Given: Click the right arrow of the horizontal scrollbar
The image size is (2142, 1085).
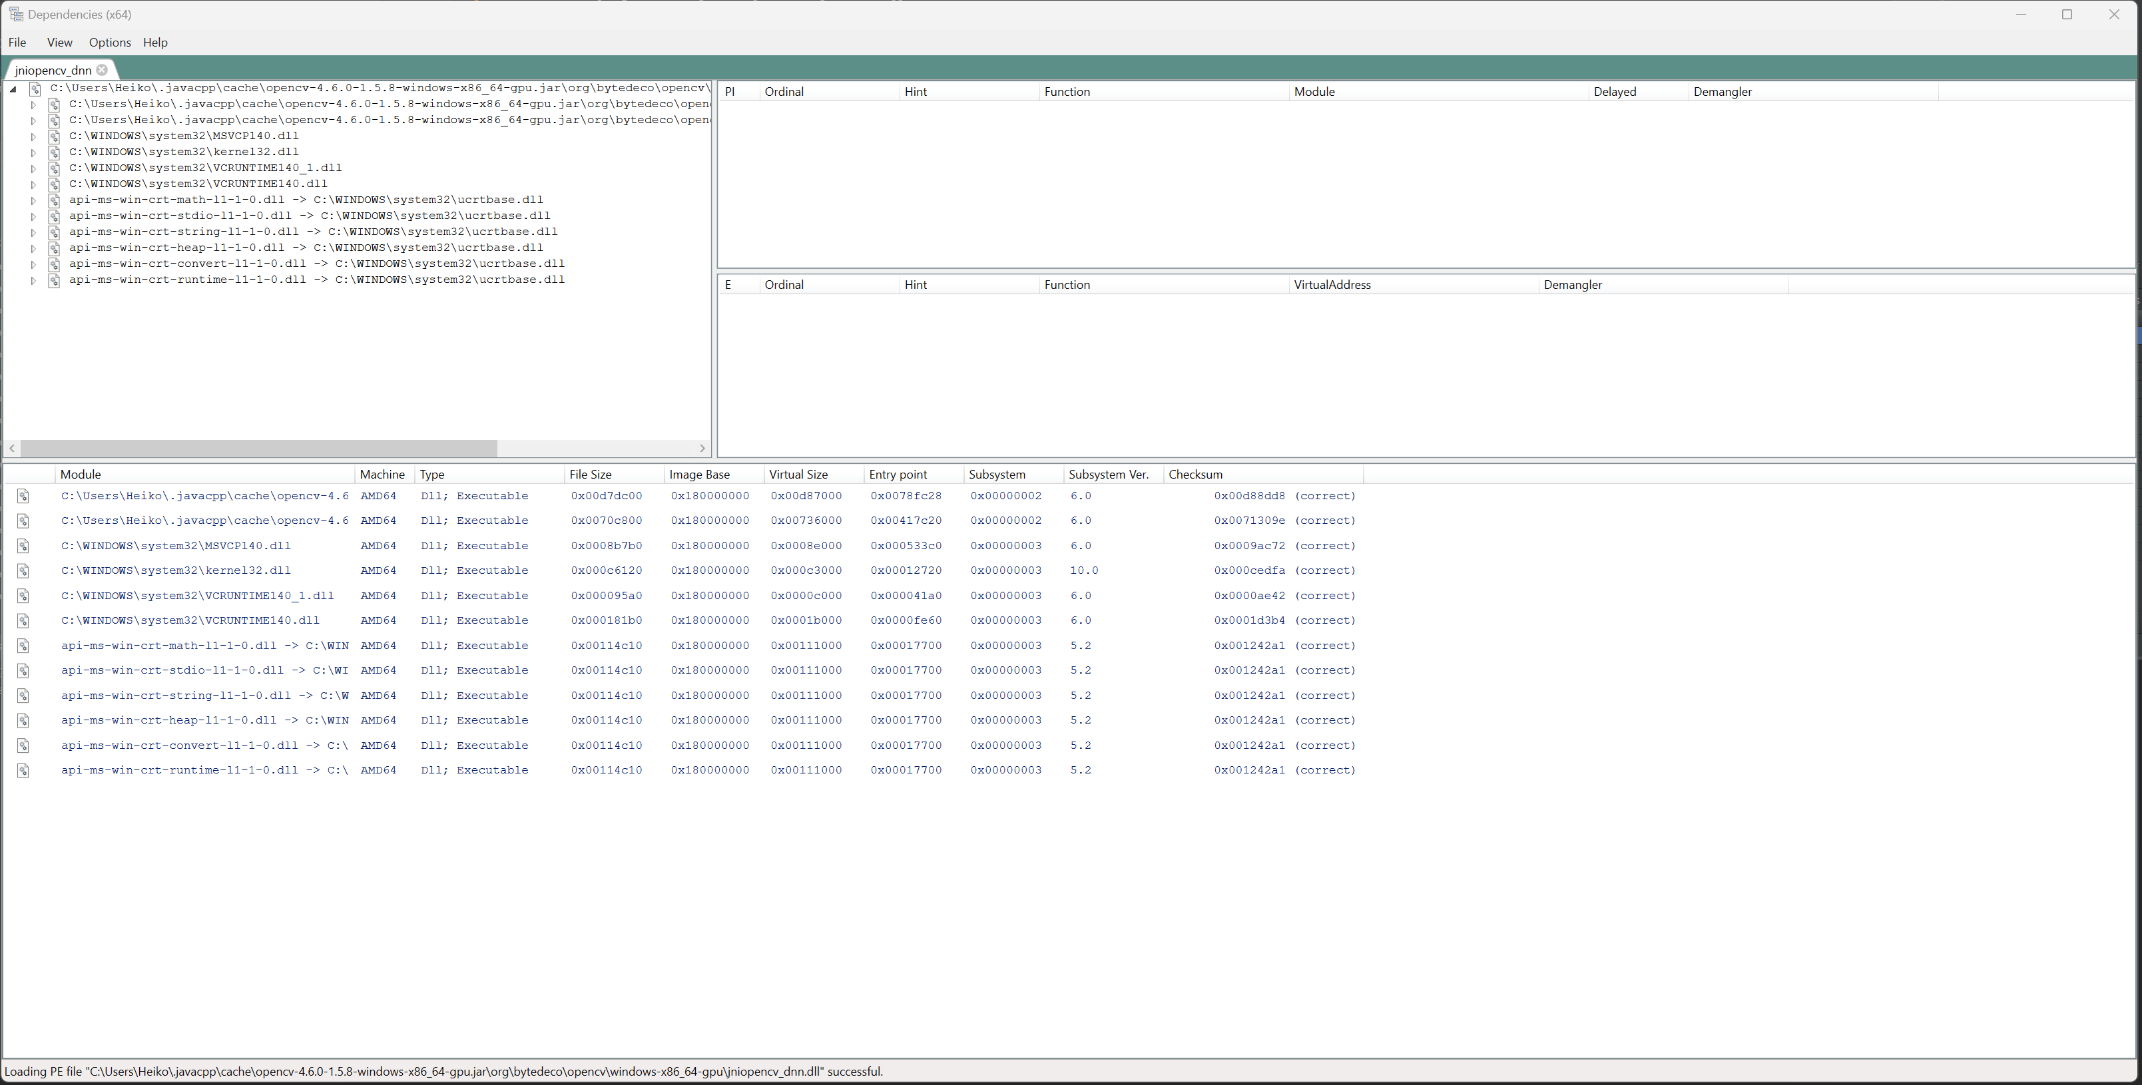Looking at the screenshot, I should 702,448.
